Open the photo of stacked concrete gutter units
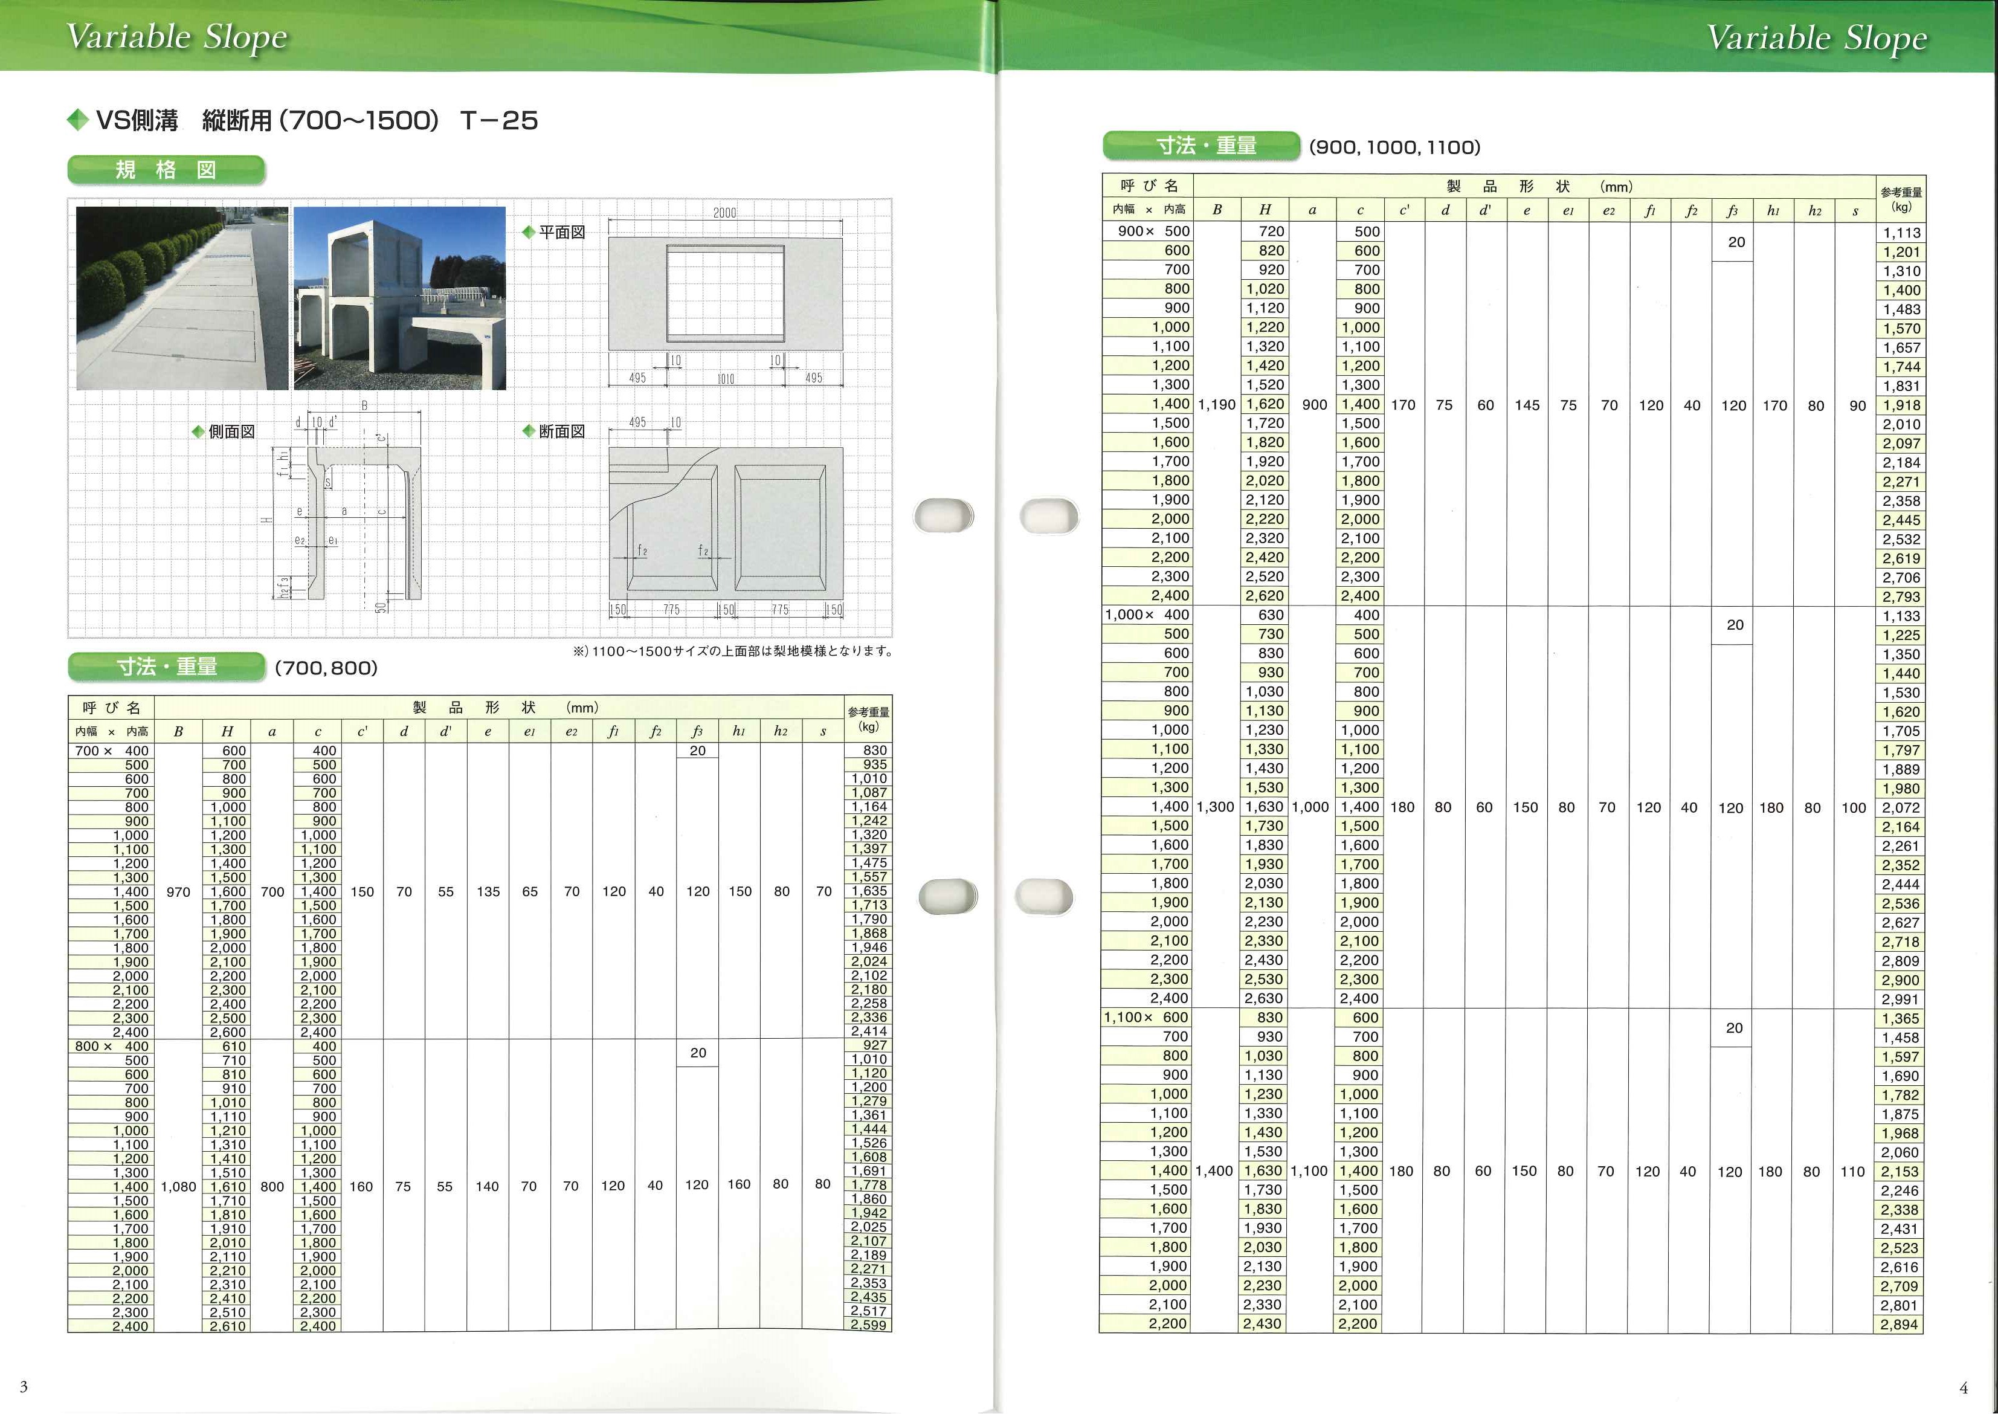The image size is (1998, 1414). [x=399, y=298]
